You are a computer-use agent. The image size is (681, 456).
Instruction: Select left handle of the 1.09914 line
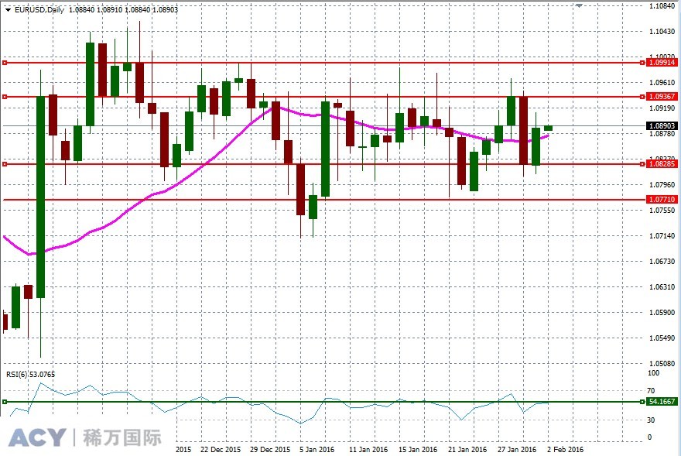5,63
